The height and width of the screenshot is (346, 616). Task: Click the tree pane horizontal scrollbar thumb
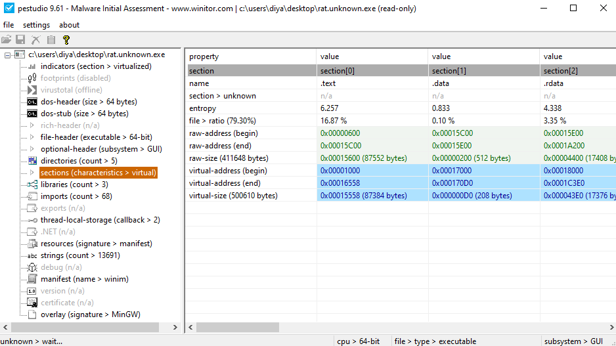tap(85, 327)
